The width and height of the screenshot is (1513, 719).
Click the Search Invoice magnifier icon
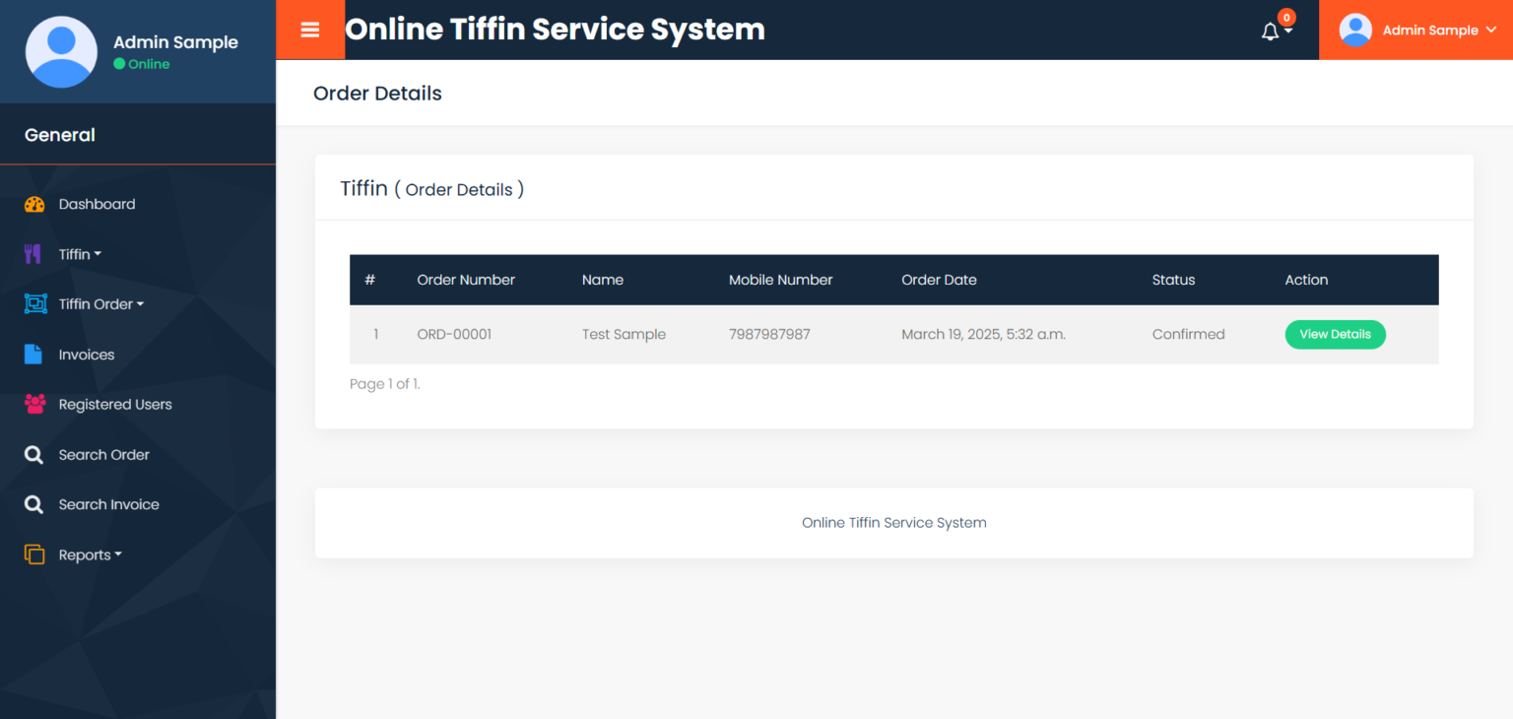coord(33,504)
